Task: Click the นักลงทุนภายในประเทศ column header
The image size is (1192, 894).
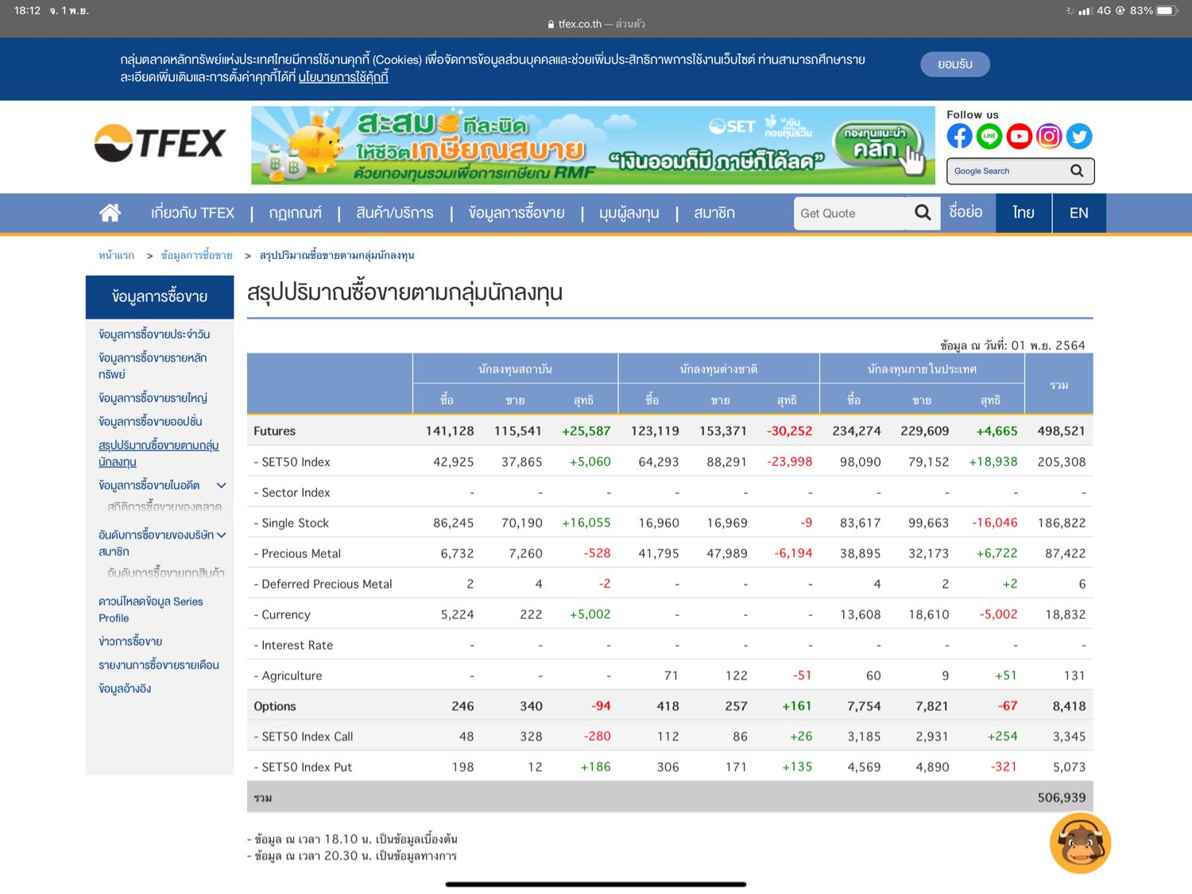Action: coord(922,370)
